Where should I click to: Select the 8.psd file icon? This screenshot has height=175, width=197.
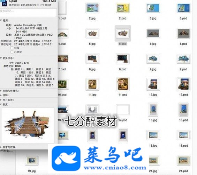123,59
